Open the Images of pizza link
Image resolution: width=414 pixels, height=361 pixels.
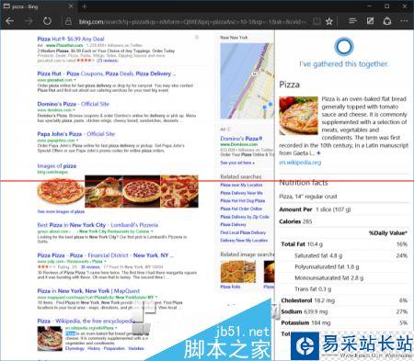pos(57,165)
